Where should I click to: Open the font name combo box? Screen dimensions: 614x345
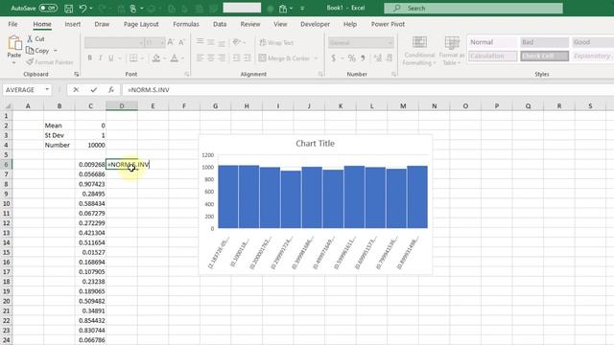click(x=114, y=42)
